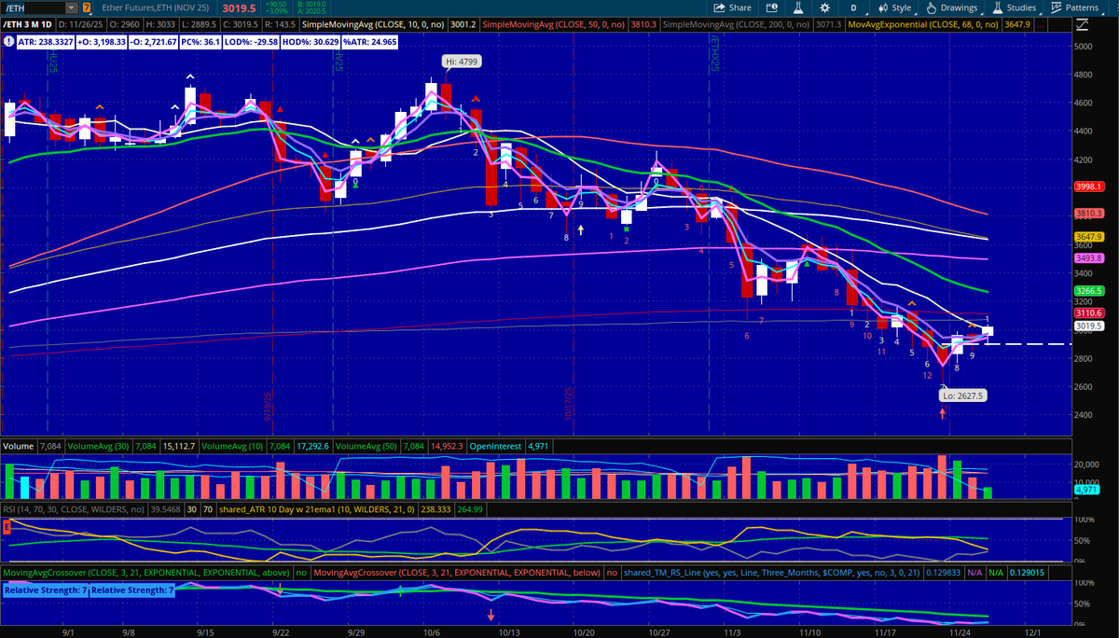This screenshot has width=1119, height=638.
Task: Open the Share menu icon
Action: pos(721,7)
